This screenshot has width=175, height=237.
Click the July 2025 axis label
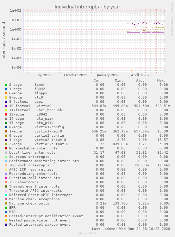[43, 75]
